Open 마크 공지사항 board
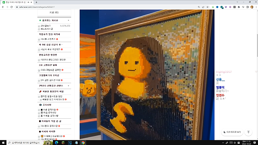The image size is (258, 145). 48,113
